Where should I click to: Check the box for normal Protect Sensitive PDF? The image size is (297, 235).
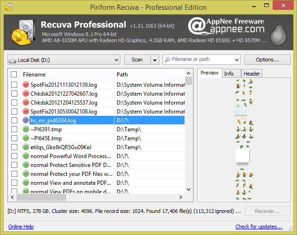point(14,165)
